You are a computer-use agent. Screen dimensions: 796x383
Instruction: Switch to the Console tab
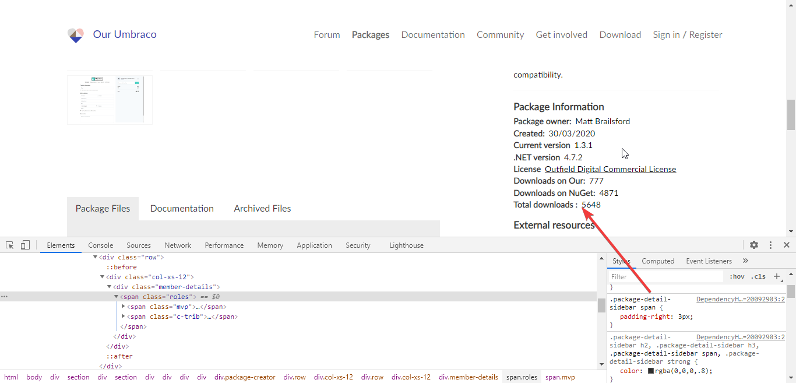pyautogui.click(x=100, y=245)
